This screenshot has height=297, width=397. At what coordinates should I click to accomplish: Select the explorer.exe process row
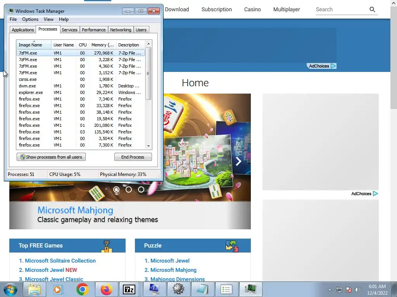tap(81, 92)
